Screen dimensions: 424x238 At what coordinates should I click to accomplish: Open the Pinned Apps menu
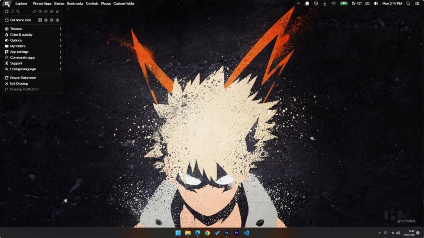42,4
